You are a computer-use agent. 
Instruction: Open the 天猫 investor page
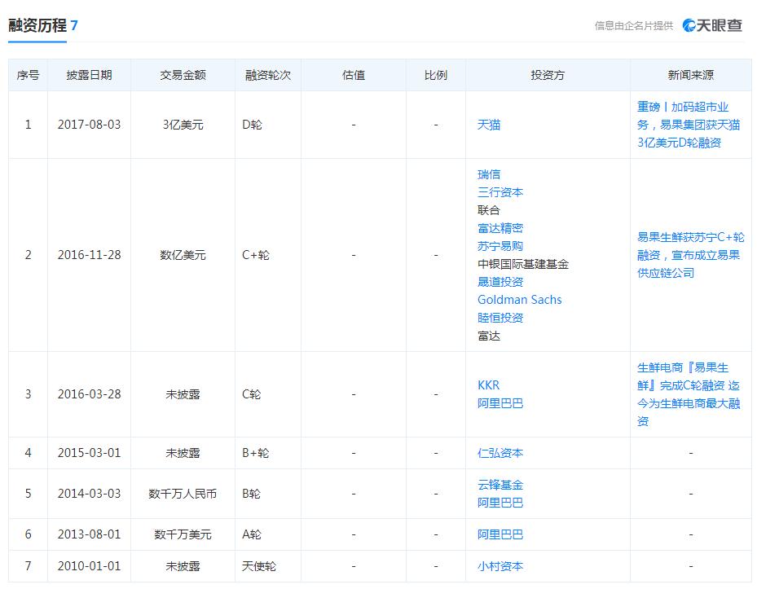pos(488,125)
